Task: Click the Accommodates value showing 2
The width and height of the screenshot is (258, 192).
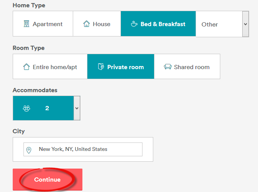Action: [47, 108]
